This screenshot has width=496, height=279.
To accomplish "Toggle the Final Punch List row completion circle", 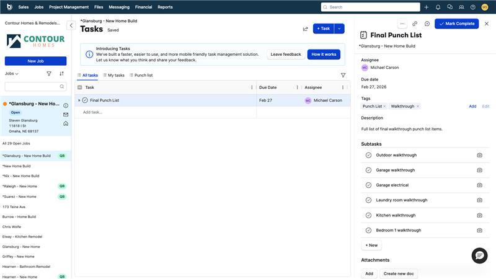I will (x=85, y=100).
